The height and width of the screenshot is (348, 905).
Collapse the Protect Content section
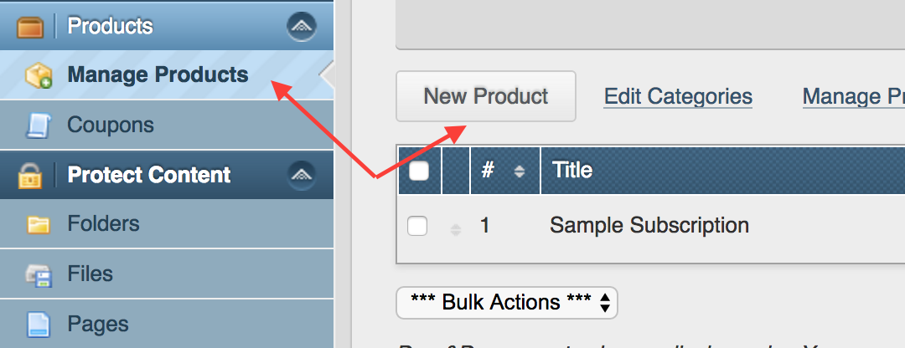[x=302, y=175]
